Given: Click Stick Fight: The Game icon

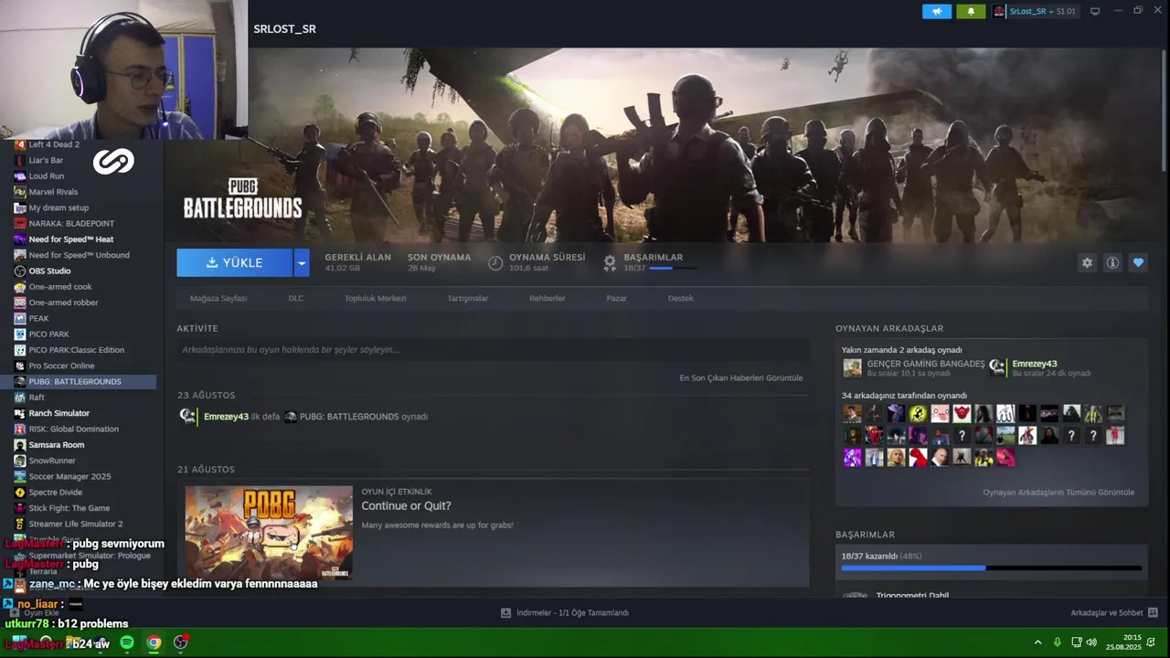Looking at the screenshot, I should (20, 508).
